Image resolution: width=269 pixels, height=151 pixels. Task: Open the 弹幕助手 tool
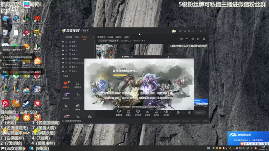click(x=66, y=85)
